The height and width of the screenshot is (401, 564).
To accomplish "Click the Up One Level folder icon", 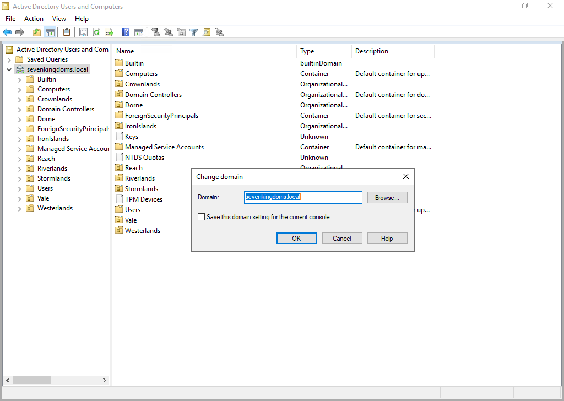I will tap(36, 32).
